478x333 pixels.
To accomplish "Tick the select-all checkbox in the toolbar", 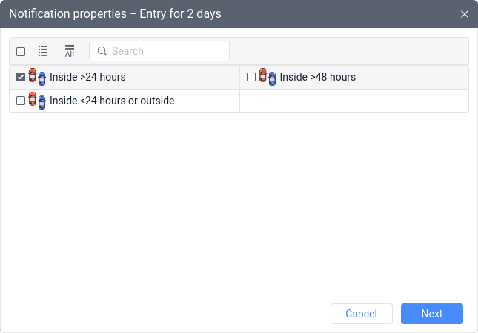I will tap(21, 52).
